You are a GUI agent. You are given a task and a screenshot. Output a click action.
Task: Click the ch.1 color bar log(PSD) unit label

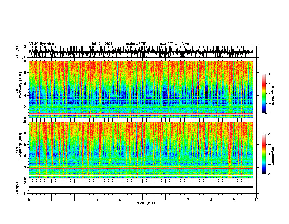click(273, 95)
